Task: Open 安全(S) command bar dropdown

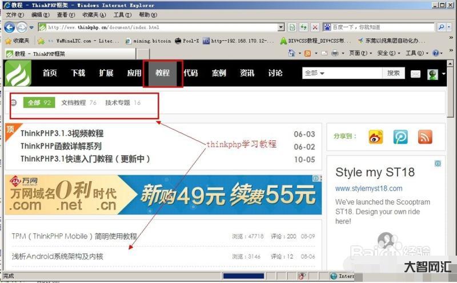Action: pyautogui.click(x=389, y=53)
